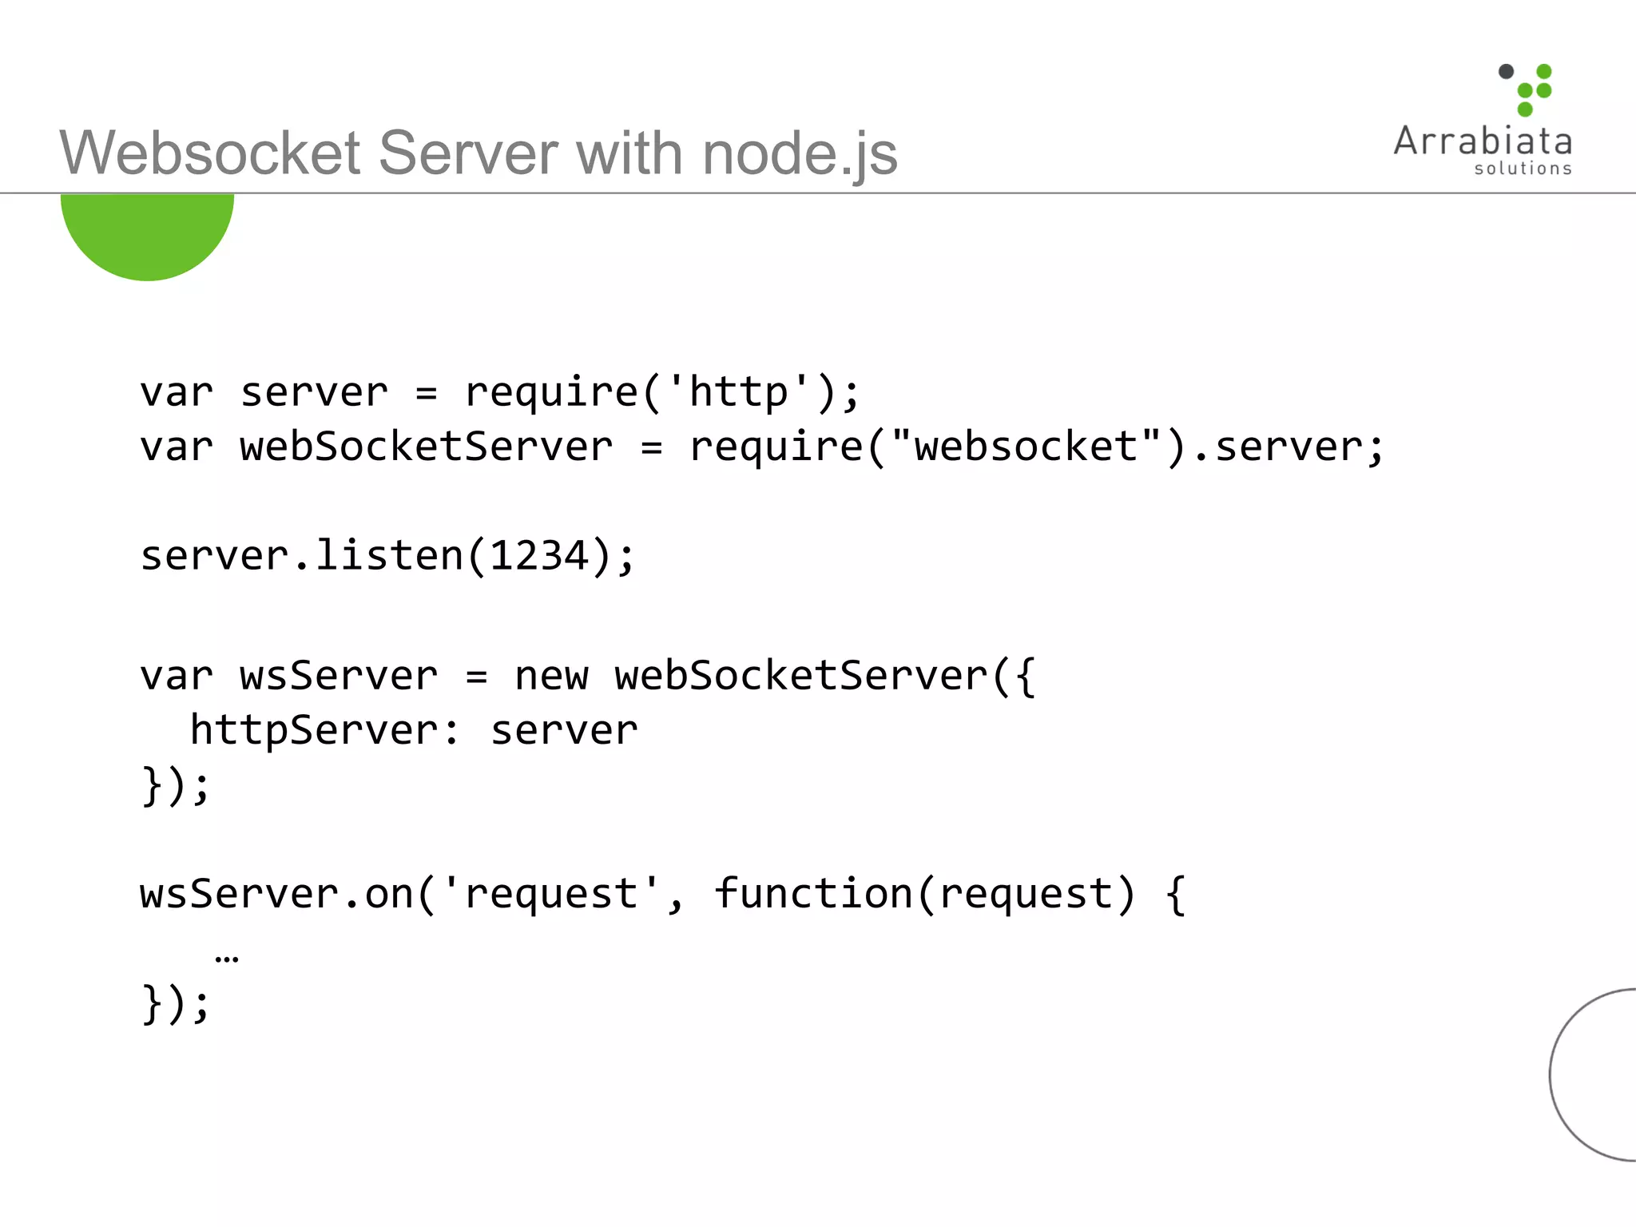Screen dimensions: 1636x1227
Task: Click the final closing brace line
Action: (175, 1004)
